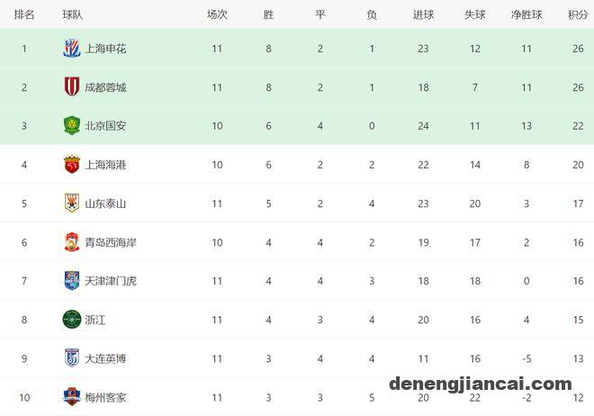
Task: Click the Chengdu Rongcheng red crest
Action: [x=72, y=86]
